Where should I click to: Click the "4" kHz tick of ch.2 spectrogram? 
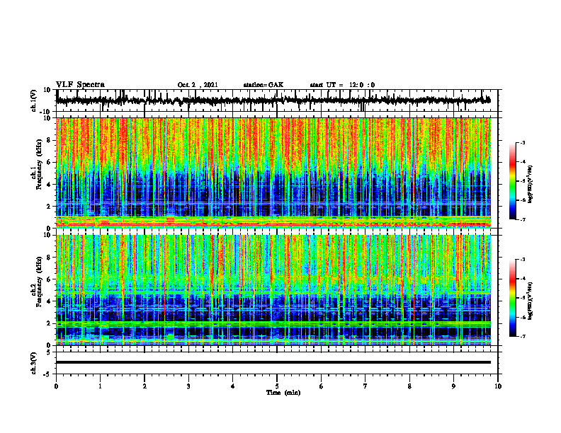coord(50,301)
